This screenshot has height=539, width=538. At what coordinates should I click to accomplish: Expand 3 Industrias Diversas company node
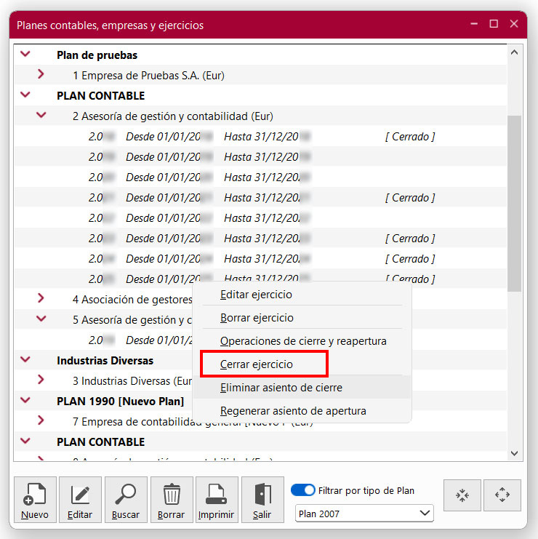point(41,380)
